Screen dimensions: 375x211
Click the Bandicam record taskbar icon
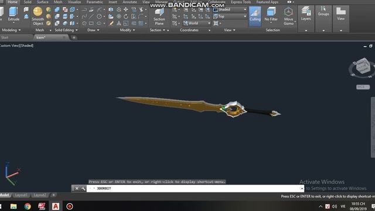point(70,206)
